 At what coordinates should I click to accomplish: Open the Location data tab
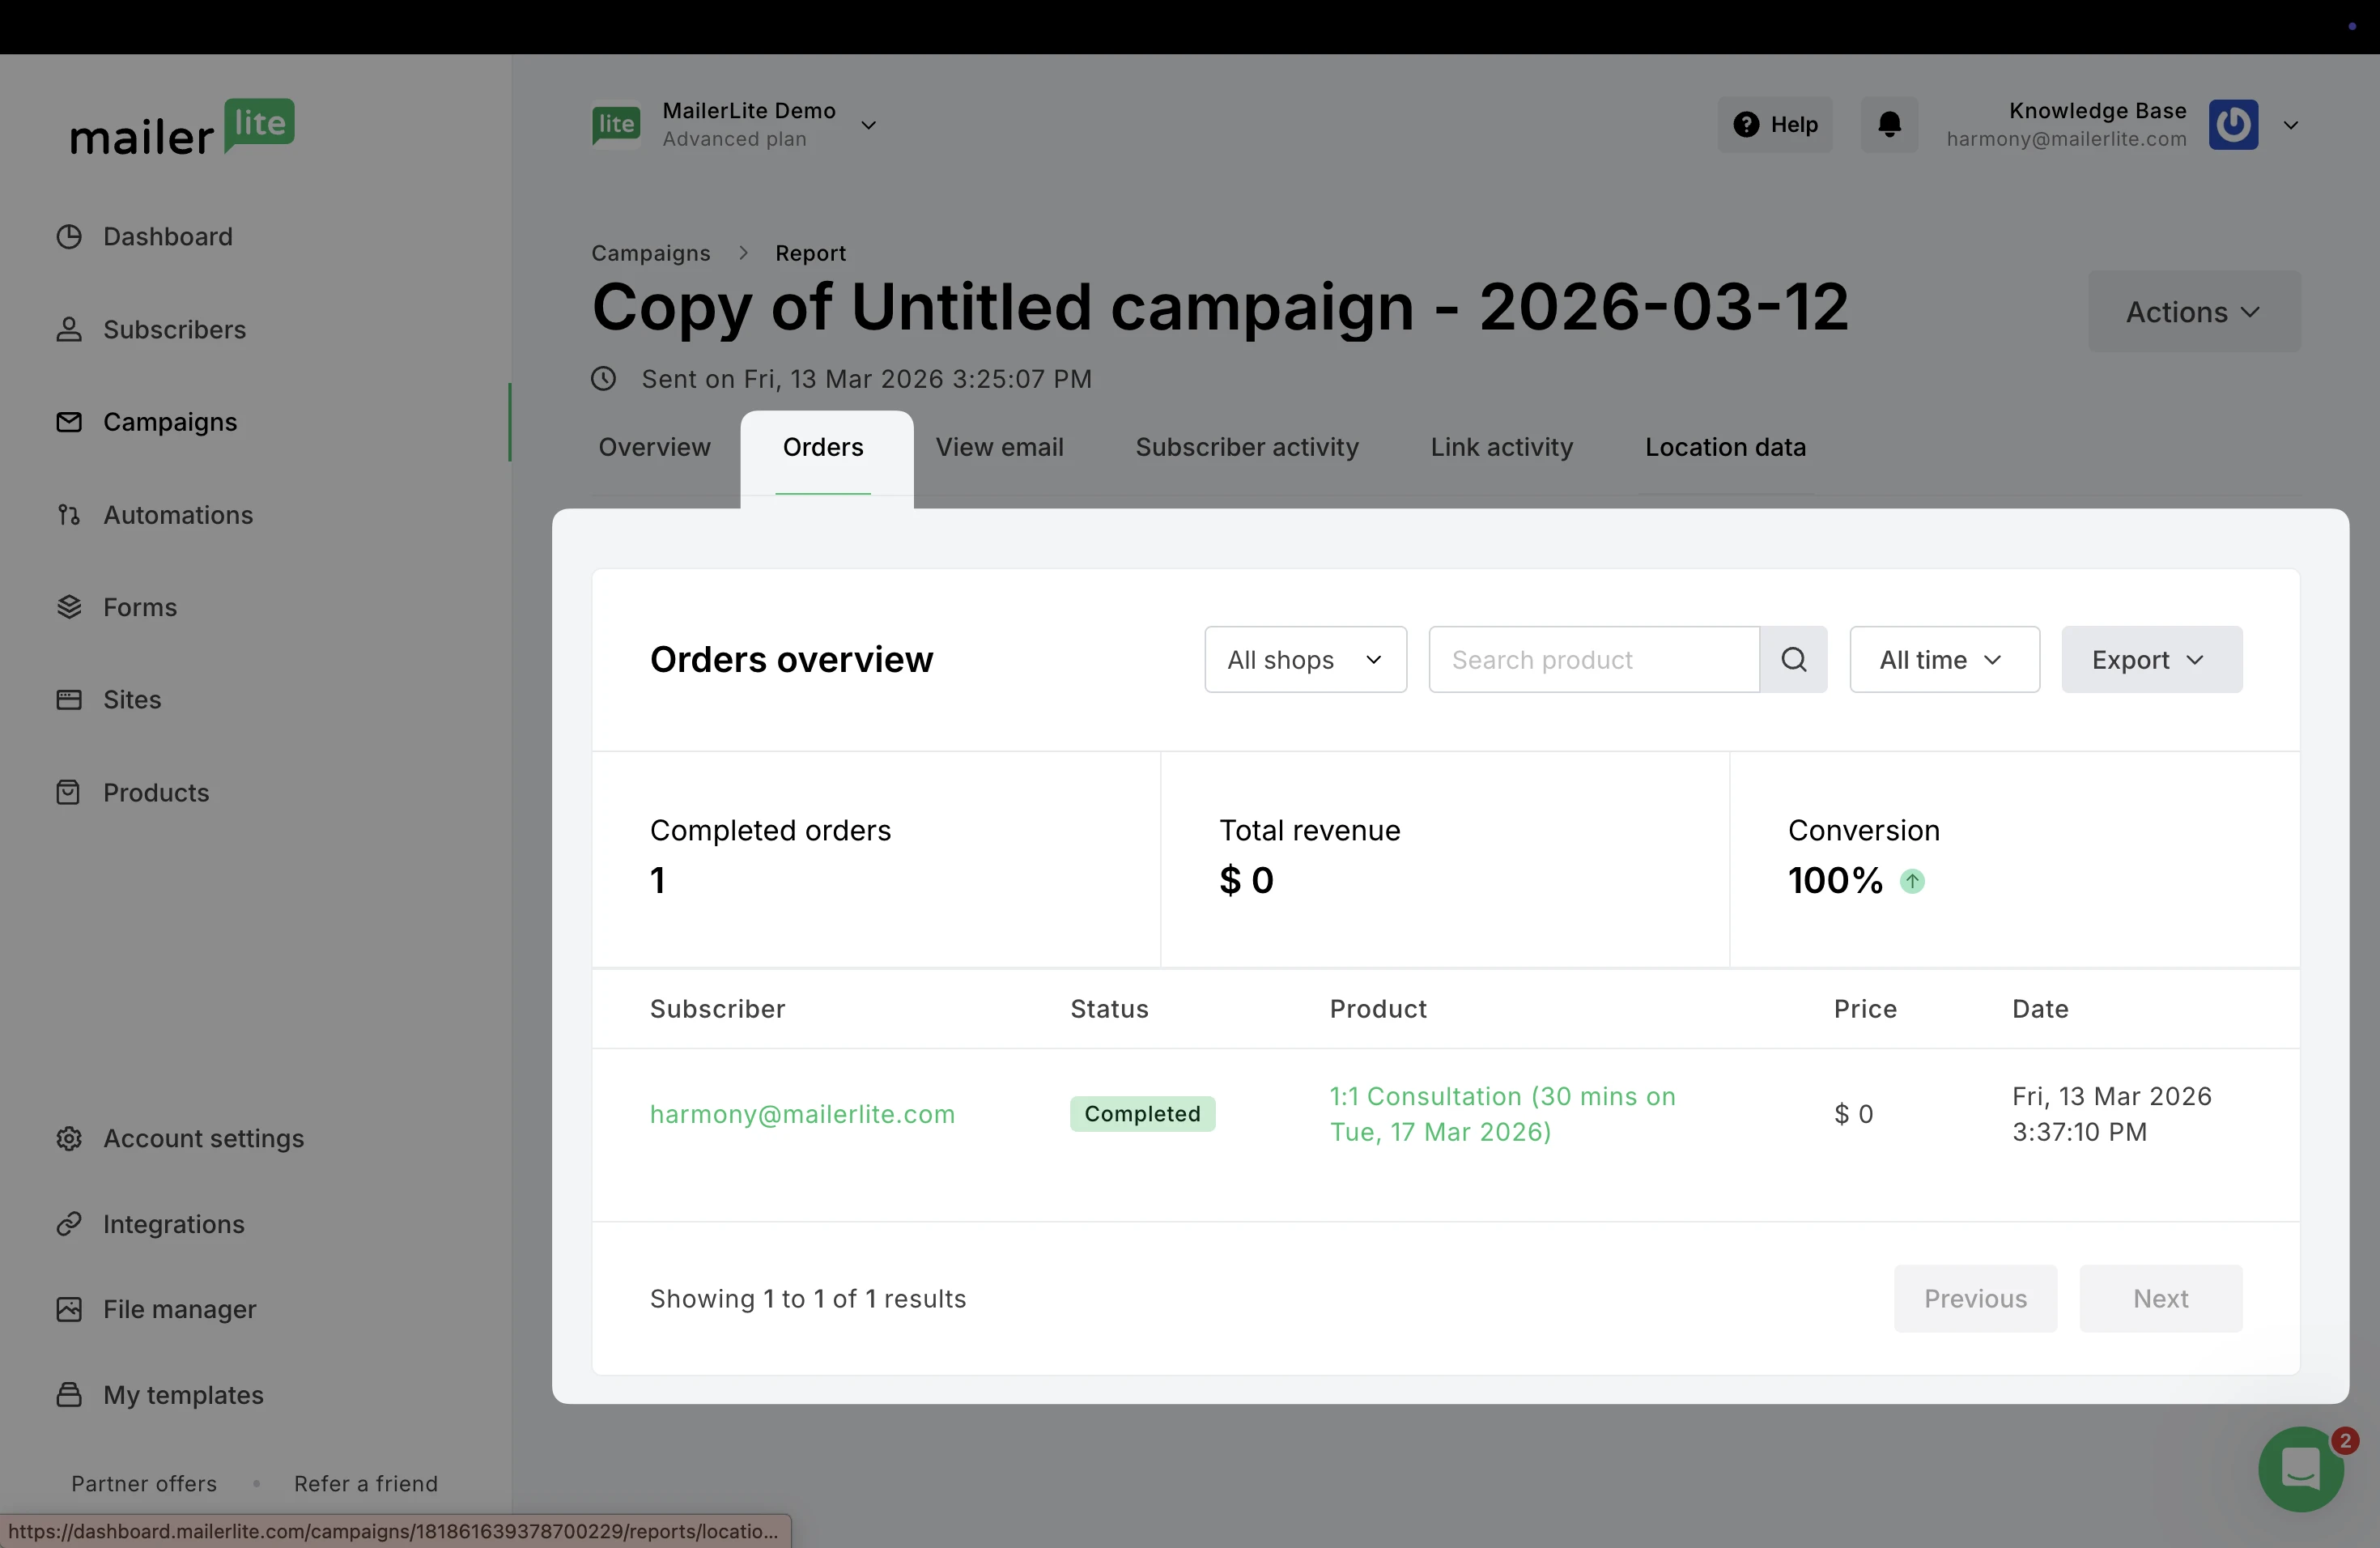coord(1725,448)
